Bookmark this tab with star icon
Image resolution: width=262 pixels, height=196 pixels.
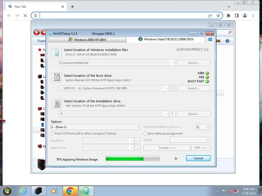pyautogui.click(x=218, y=16)
